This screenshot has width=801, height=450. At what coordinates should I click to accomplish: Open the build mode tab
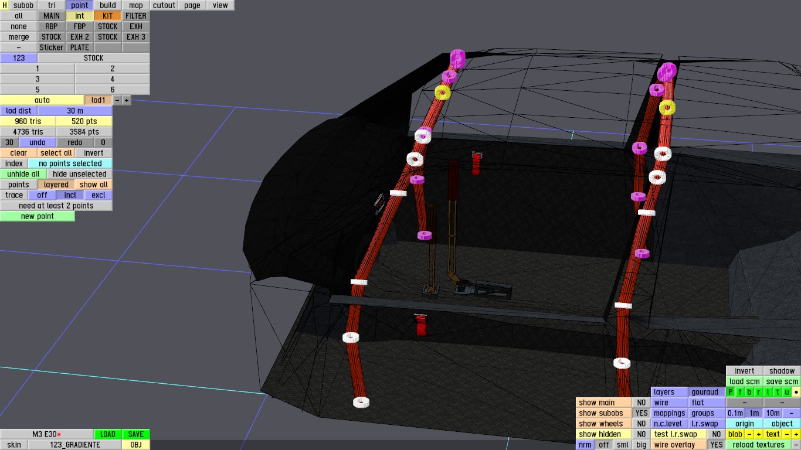[108, 5]
